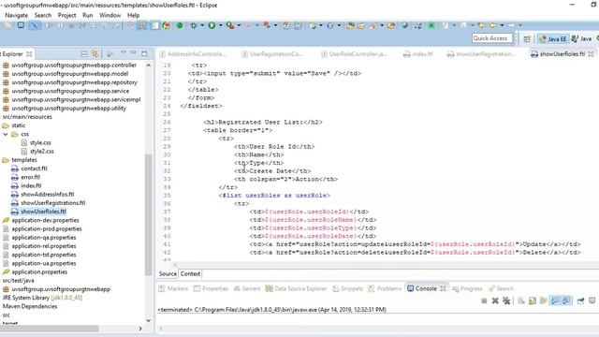599x337 pixels.
Task: Toggle Link with Editor in Explorer panel
Action: click(x=95, y=54)
